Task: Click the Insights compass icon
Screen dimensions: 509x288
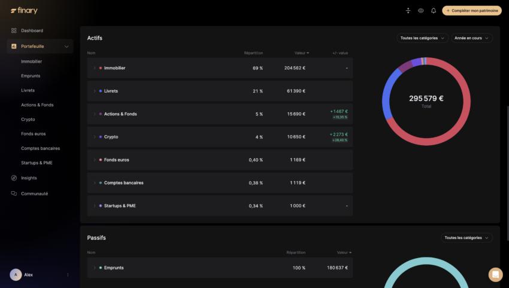Action: tap(14, 178)
